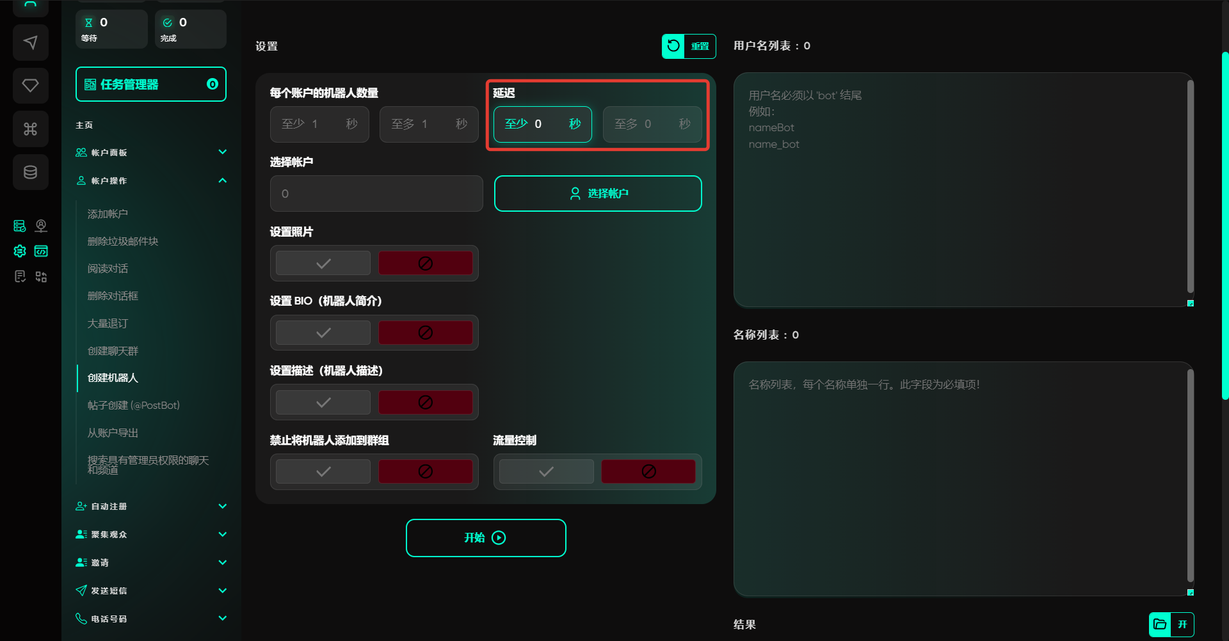The image size is (1229, 641).
Task: Disable the set BIO option
Action: click(x=425, y=333)
